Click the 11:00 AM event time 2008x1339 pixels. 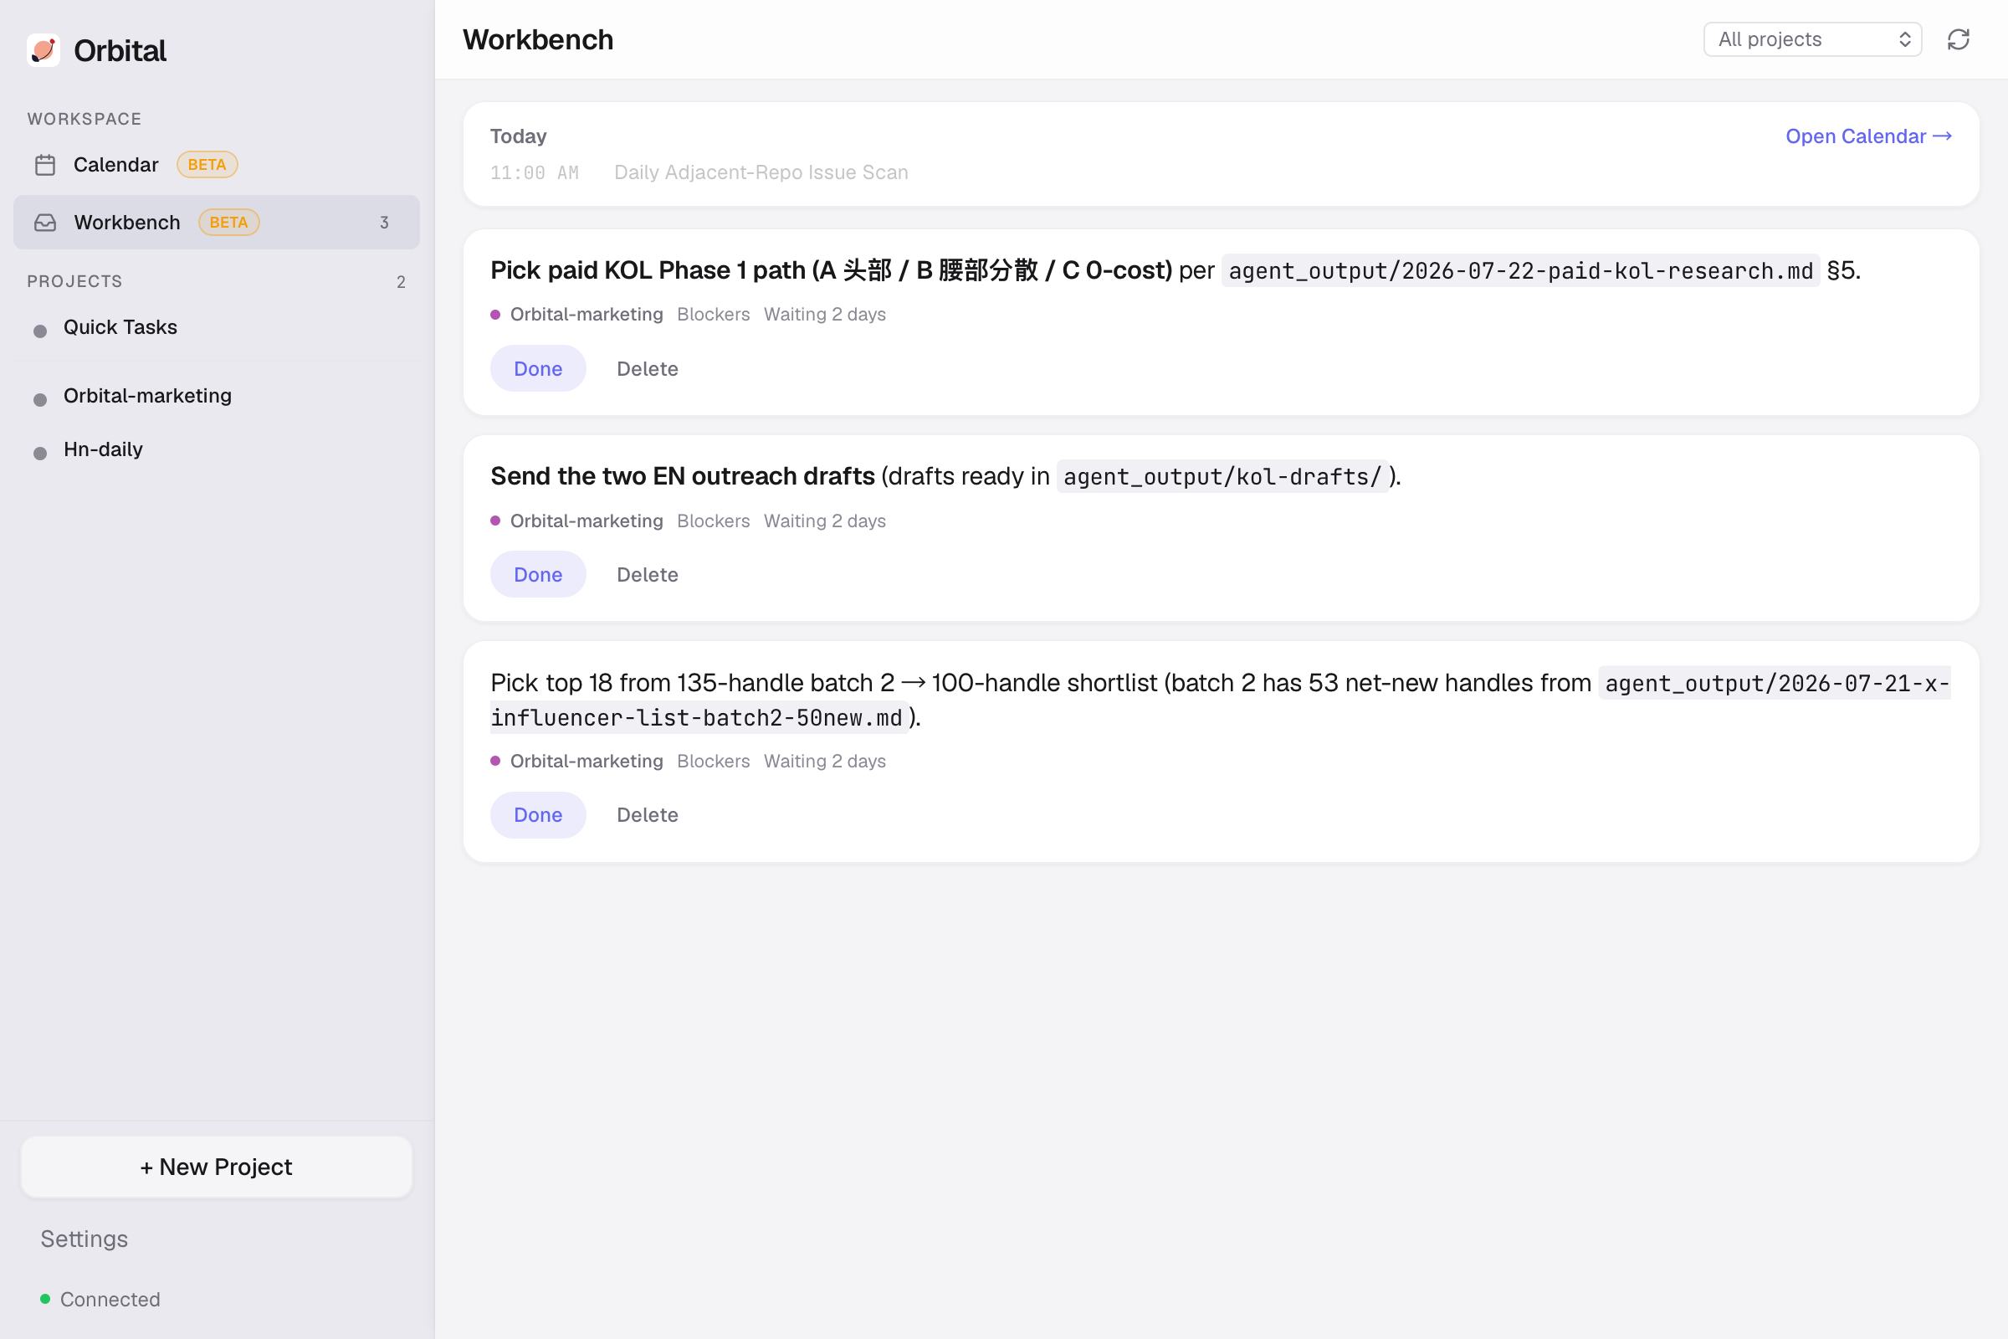(535, 173)
